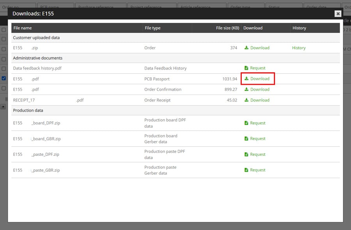Select '_board_GBR.zip' file name
351x230 pixels.
(x=46, y=139)
